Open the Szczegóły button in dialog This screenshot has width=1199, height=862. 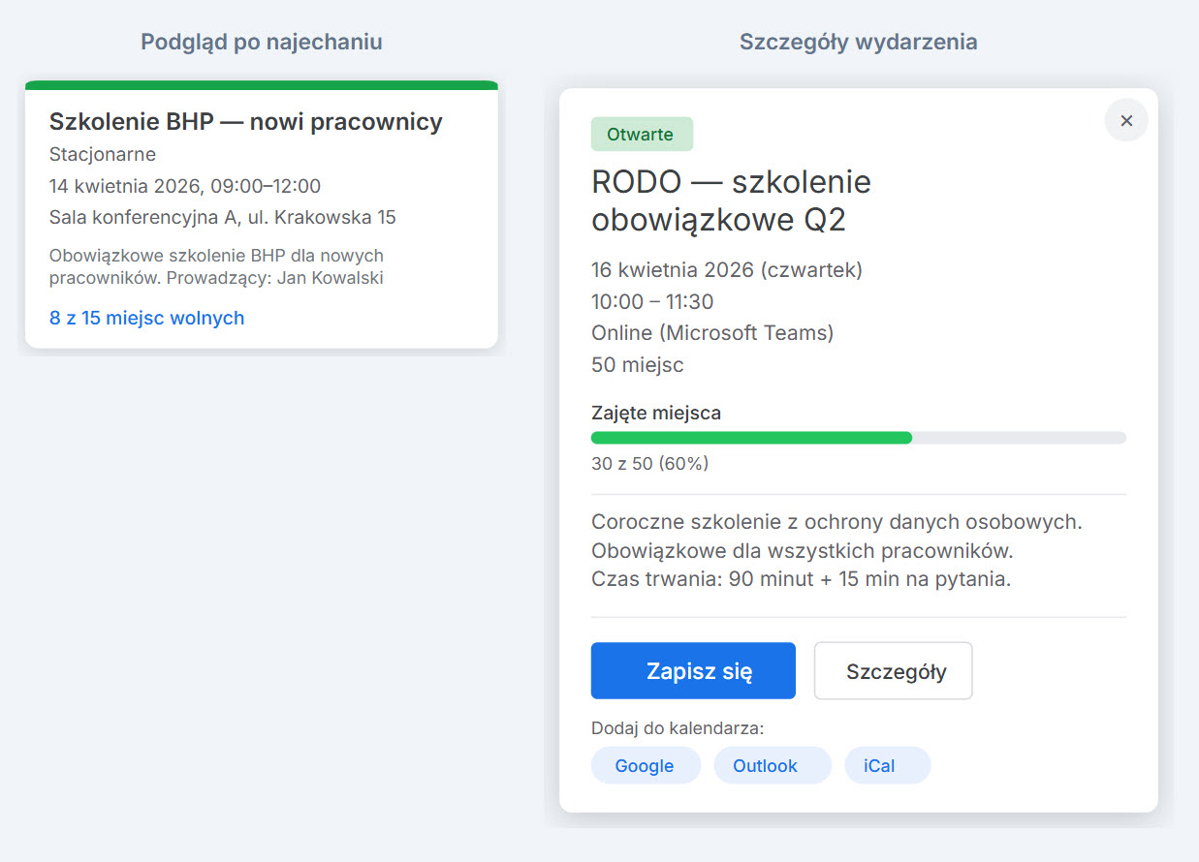[893, 671]
